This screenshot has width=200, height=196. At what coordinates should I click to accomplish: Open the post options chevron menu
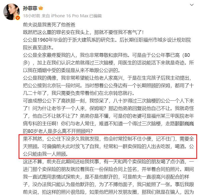pyautogui.click(x=192, y=5)
